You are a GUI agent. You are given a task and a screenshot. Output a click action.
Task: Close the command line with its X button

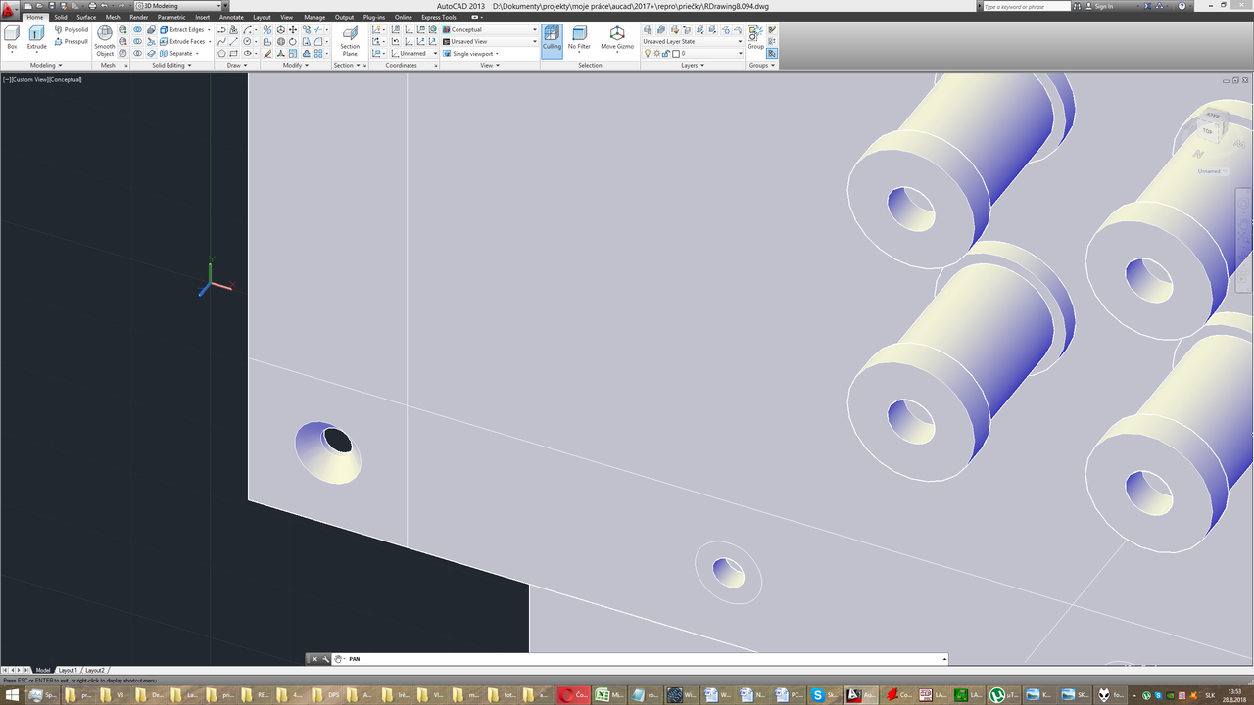click(x=314, y=659)
